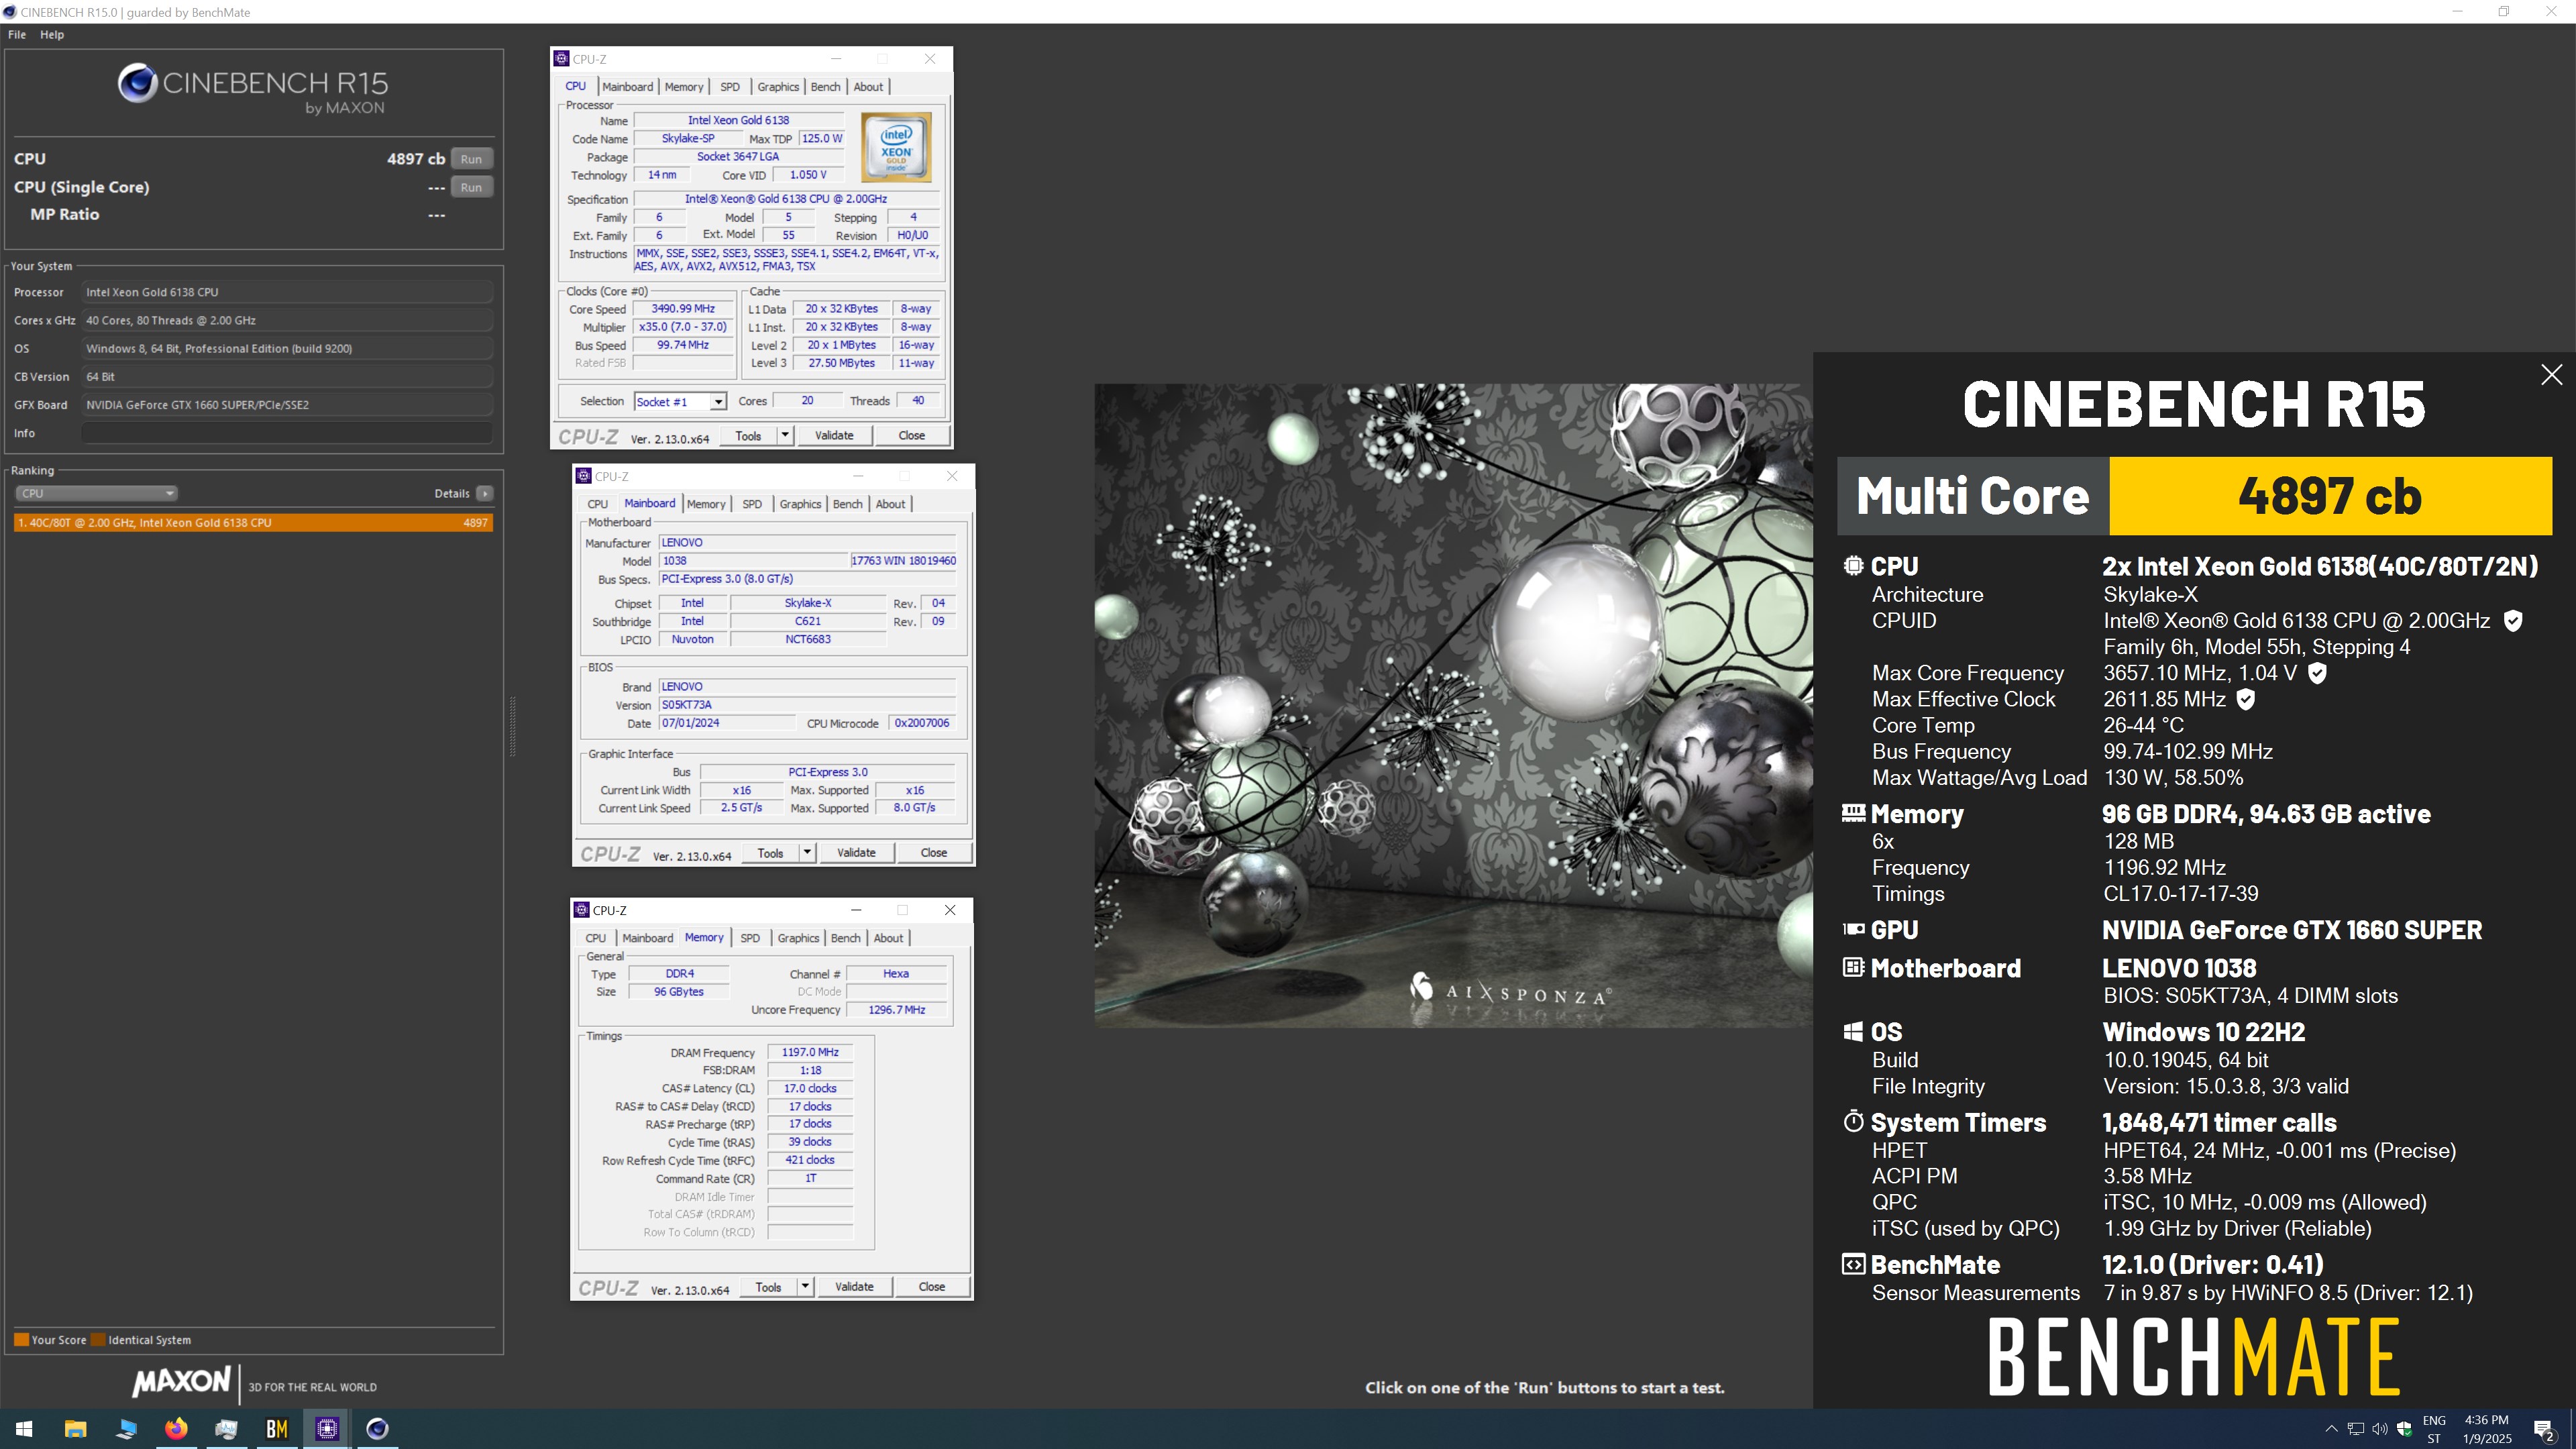Open the Windows Start menu
Viewport: 2576px width, 1449px height.
pyautogui.click(x=24, y=1428)
